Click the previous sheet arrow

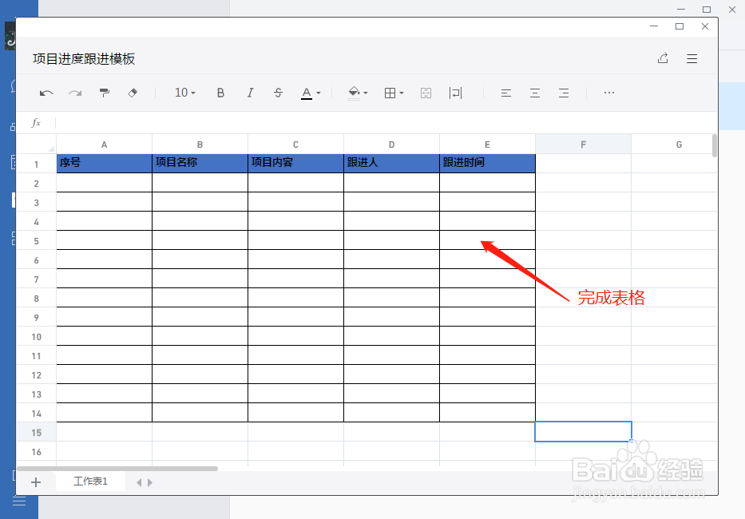pos(139,482)
